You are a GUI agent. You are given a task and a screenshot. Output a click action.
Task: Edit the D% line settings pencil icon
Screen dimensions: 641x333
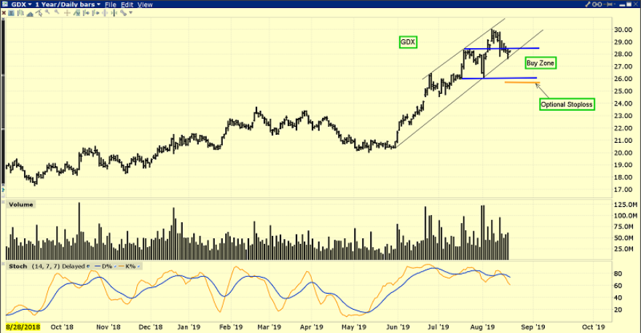[115, 266]
